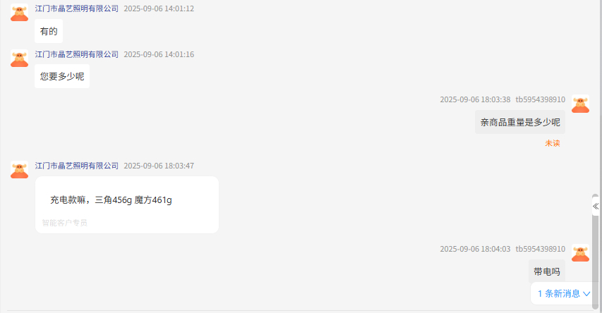The image size is (602, 313).
Task: Click the username tb5954398910 at 18:03:38
Action: point(540,99)
